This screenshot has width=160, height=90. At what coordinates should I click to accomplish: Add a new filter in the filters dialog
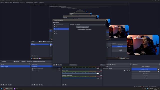pyautogui.click(x=54, y=65)
